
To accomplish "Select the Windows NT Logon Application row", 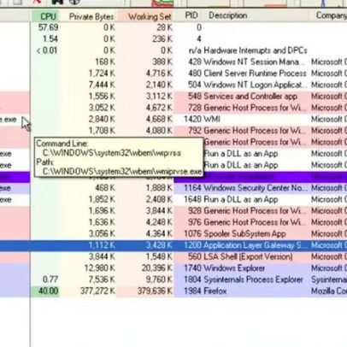I will pyautogui.click(x=173, y=85).
